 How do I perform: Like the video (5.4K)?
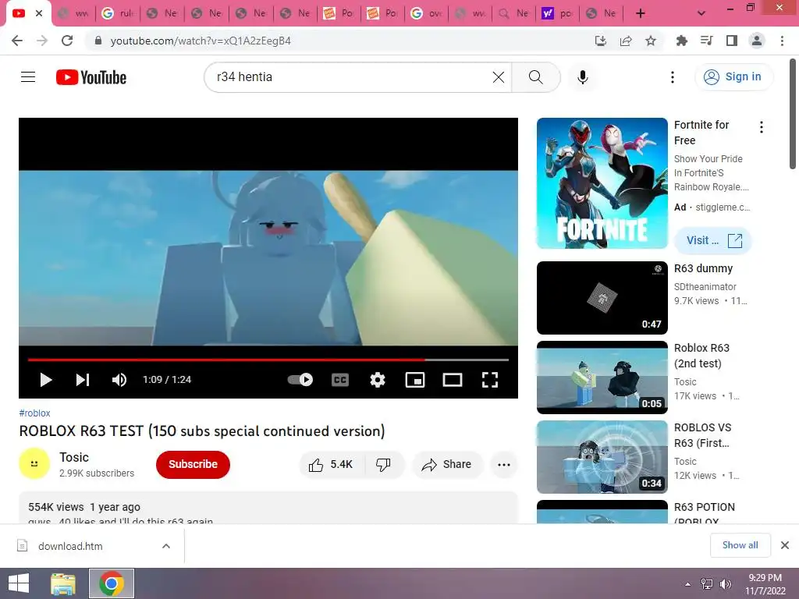tap(331, 464)
